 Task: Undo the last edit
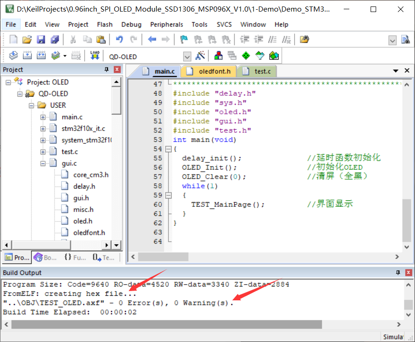(119, 39)
